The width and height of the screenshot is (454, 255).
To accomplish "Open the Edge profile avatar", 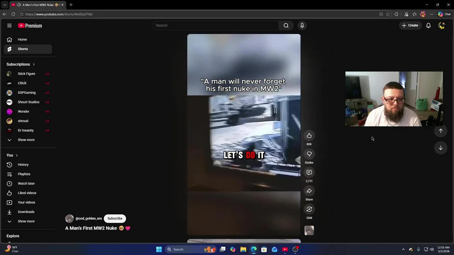I will [423, 14].
